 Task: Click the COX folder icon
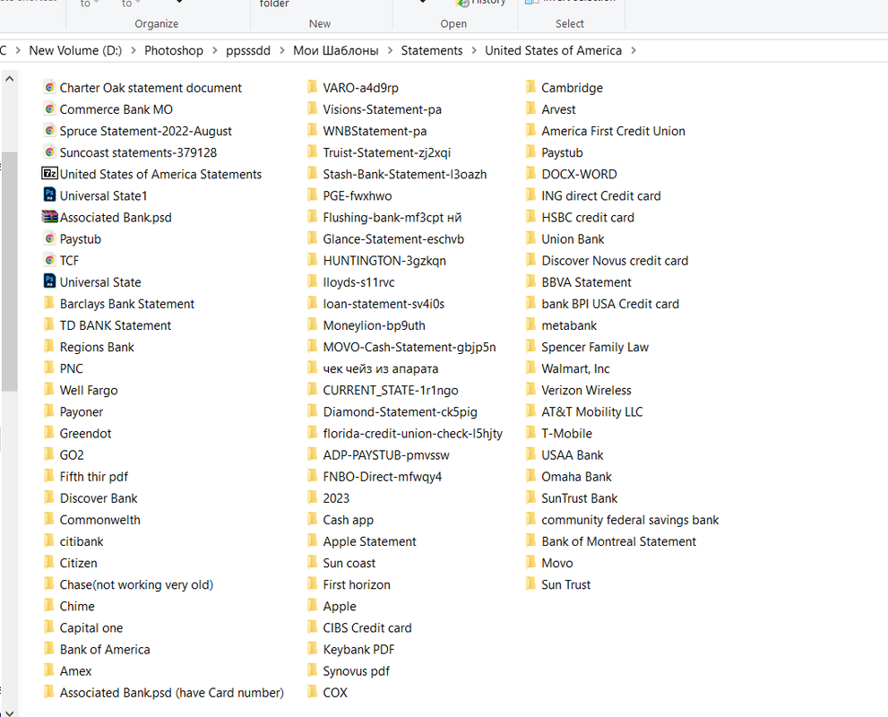312,692
